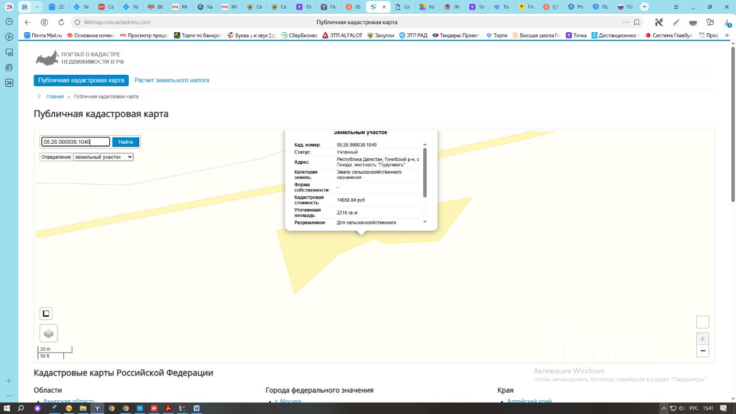
Task: Click the address bar URL
Action: [117, 22]
